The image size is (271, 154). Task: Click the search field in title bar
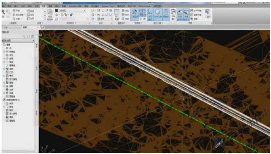(224, 2)
